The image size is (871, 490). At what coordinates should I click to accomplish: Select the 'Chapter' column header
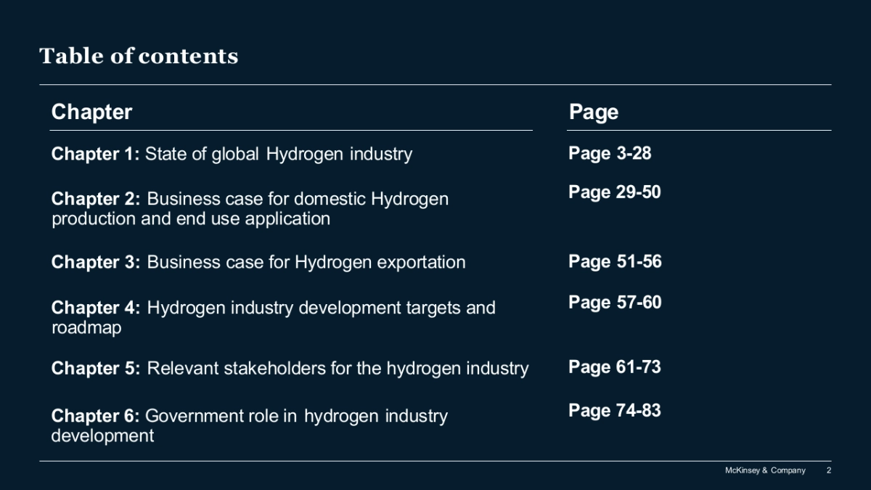[91, 112]
